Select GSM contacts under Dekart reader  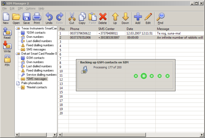[x=35, y=58]
